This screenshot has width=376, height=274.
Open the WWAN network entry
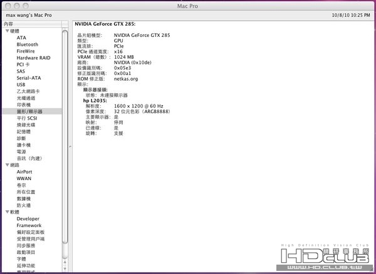click(24, 178)
